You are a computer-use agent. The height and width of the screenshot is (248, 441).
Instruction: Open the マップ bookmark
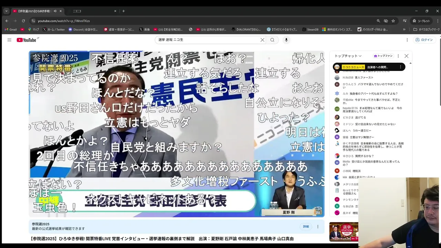[x=33, y=30]
